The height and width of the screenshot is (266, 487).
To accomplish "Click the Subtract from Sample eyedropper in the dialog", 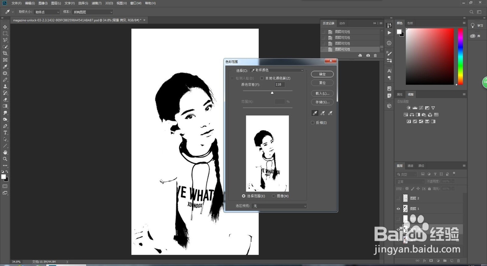I will pyautogui.click(x=330, y=113).
